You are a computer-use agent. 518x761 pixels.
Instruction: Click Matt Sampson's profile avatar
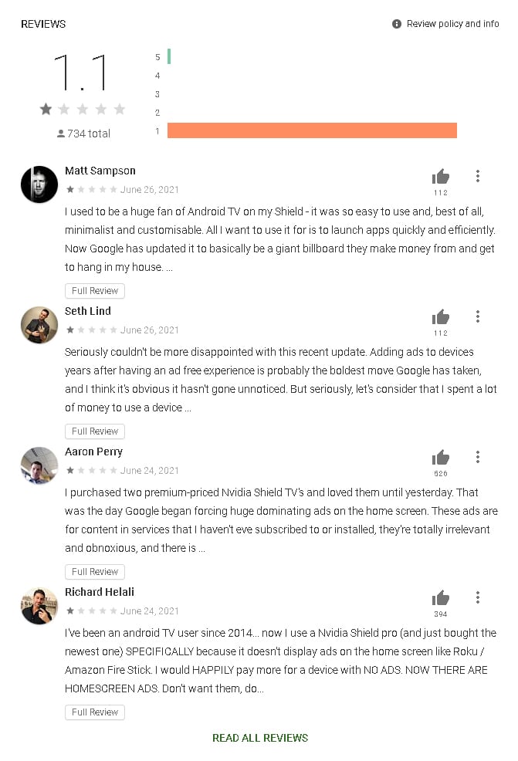(x=39, y=184)
